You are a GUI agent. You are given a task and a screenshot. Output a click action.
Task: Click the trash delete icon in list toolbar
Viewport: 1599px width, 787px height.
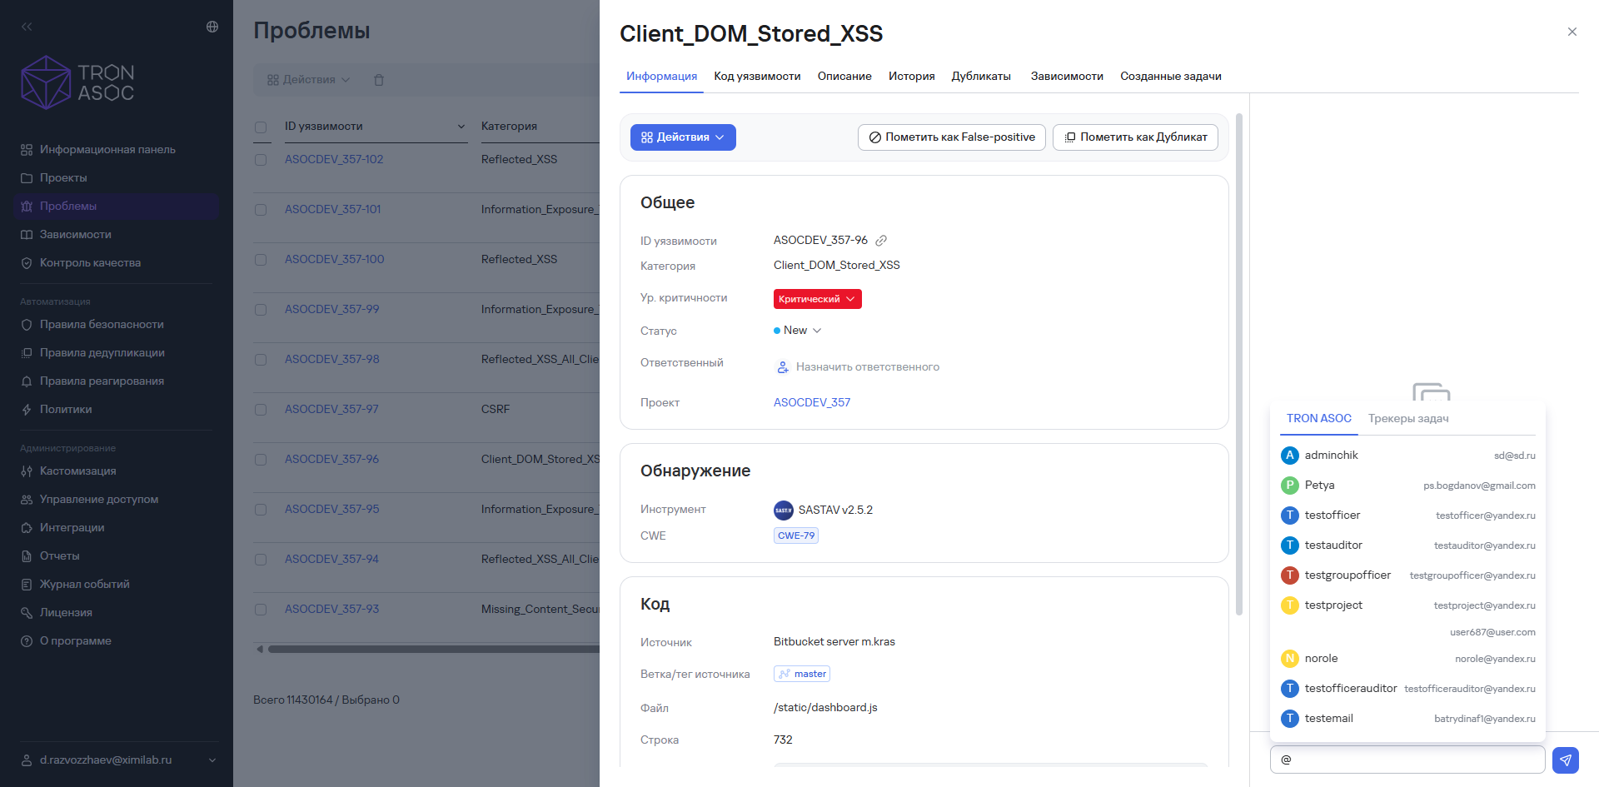(x=379, y=80)
